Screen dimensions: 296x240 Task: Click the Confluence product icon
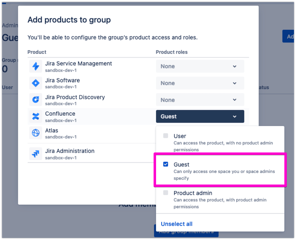pyautogui.click(x=36, y=117)
